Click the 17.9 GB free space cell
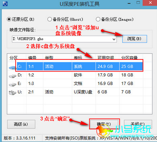The height and width of the screenshot is (142, 157). click(x=105, y=75)
